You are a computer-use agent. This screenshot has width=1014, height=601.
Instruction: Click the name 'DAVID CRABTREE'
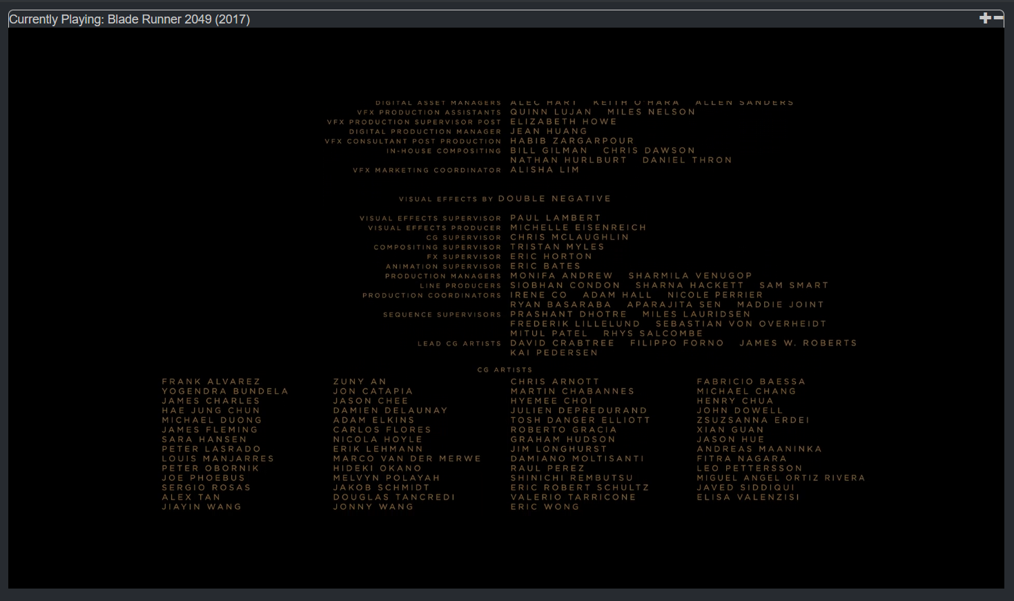coord(563,343)
